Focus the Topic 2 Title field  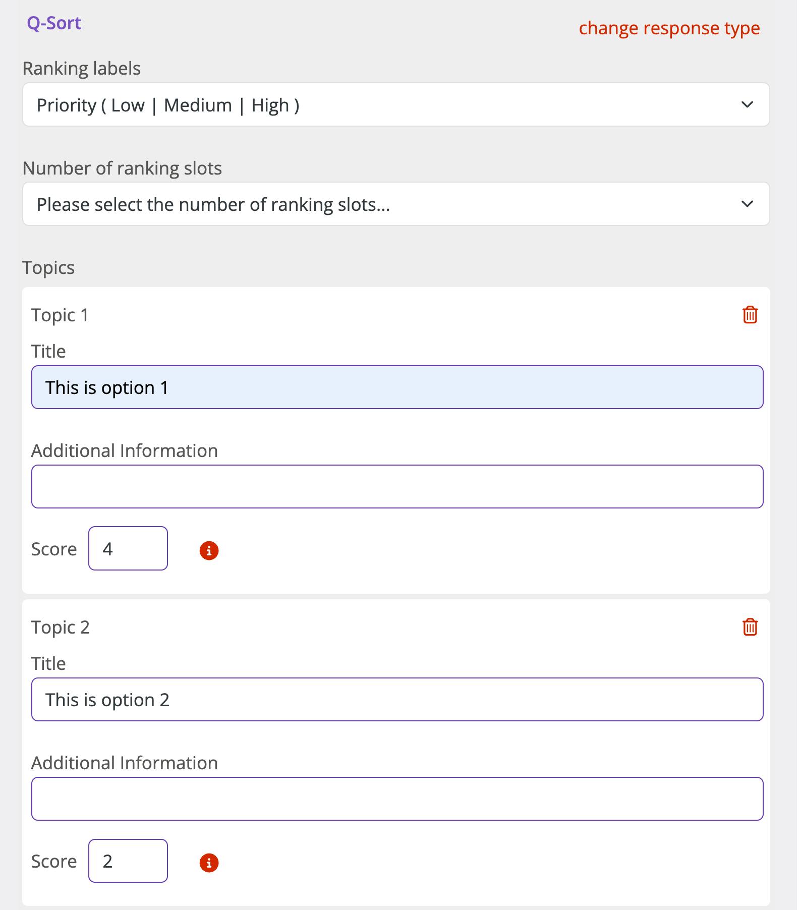coord(397,700)
